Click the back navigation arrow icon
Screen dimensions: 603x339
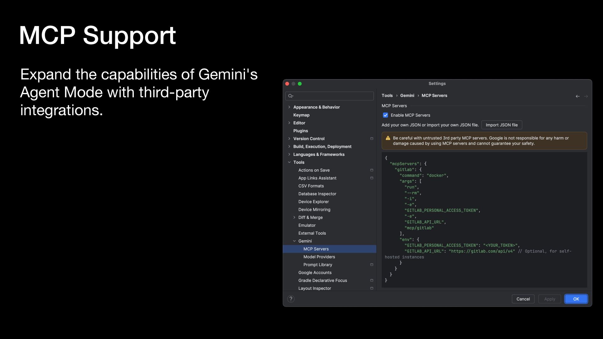tap(578, 96)
